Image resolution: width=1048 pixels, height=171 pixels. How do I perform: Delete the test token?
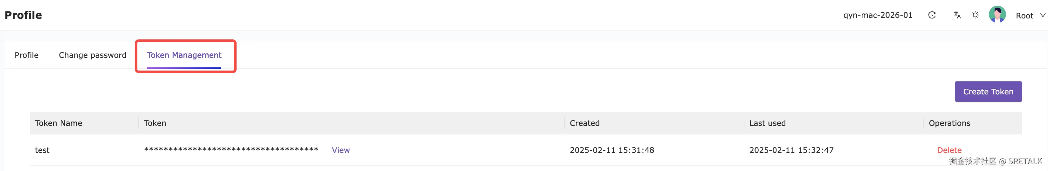click(949, 150)
